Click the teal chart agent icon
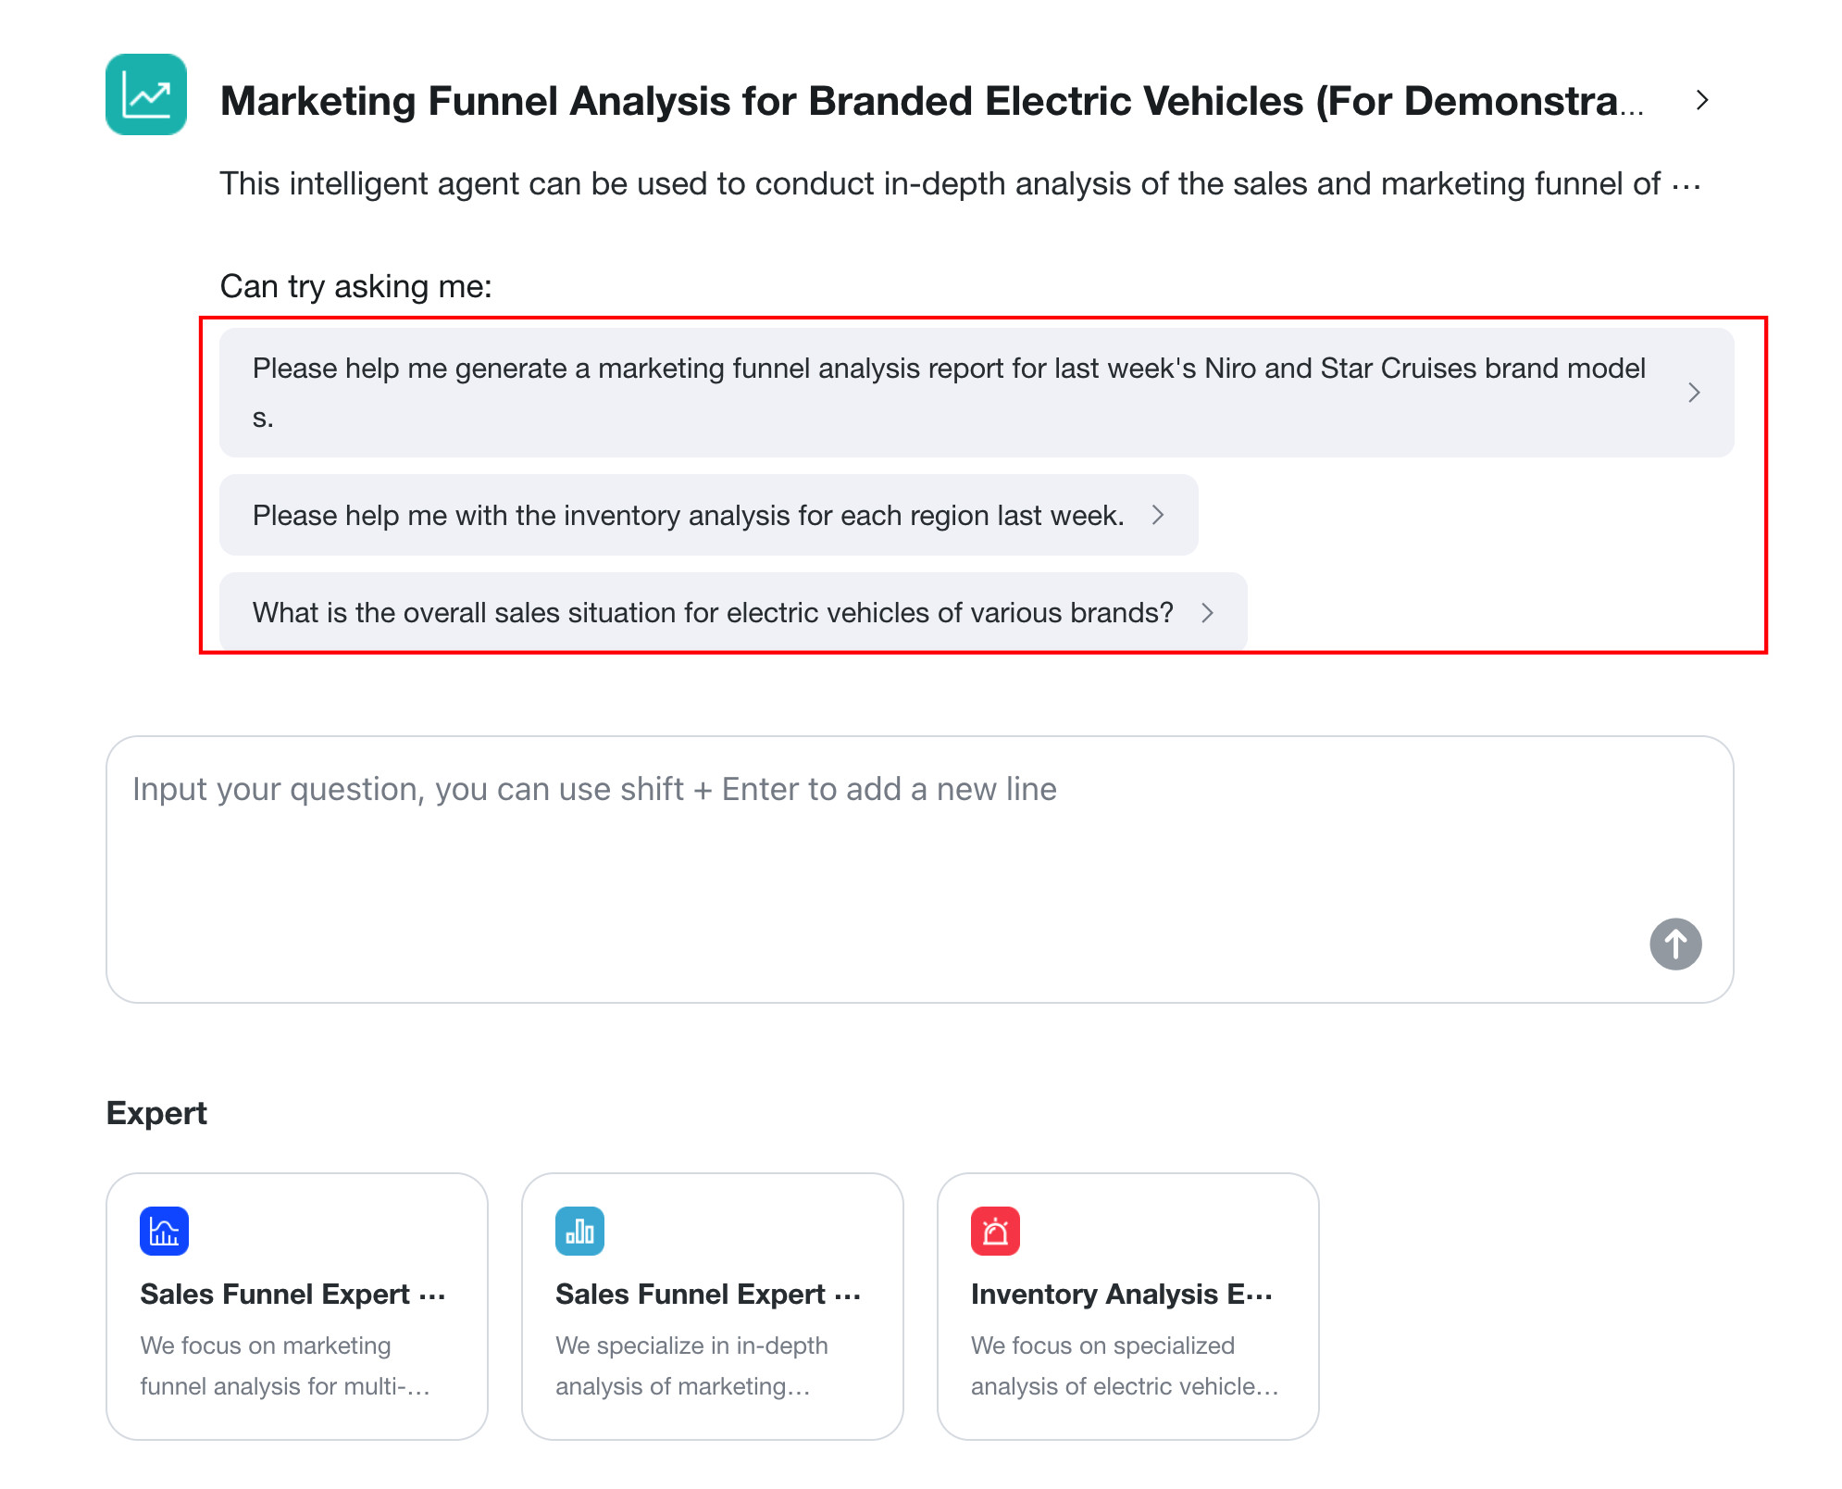 tap(146, 94)
